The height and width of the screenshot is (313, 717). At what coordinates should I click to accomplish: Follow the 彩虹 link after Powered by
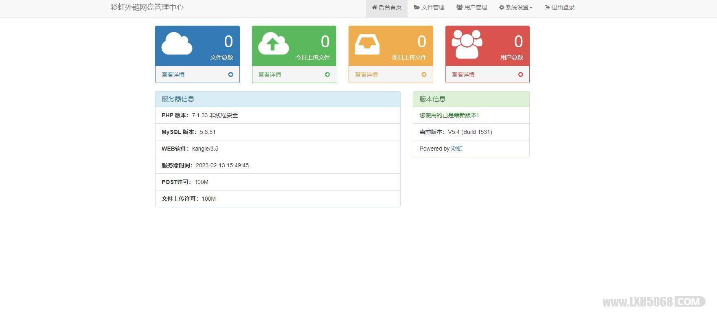(x=457, y=149)
